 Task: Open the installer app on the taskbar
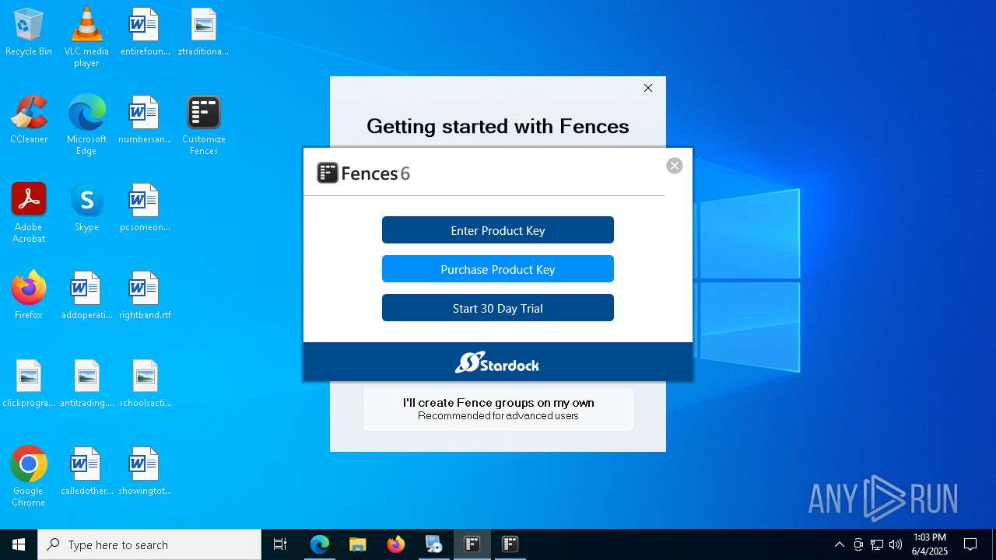(434, 544)
